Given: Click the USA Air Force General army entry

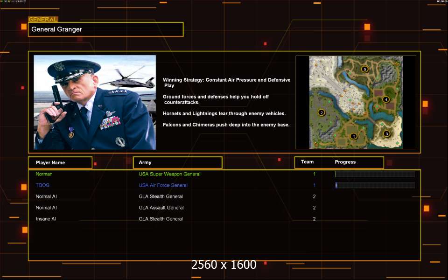Looking at the screenshot, I should pyautogui.click(x=163, y=185).
